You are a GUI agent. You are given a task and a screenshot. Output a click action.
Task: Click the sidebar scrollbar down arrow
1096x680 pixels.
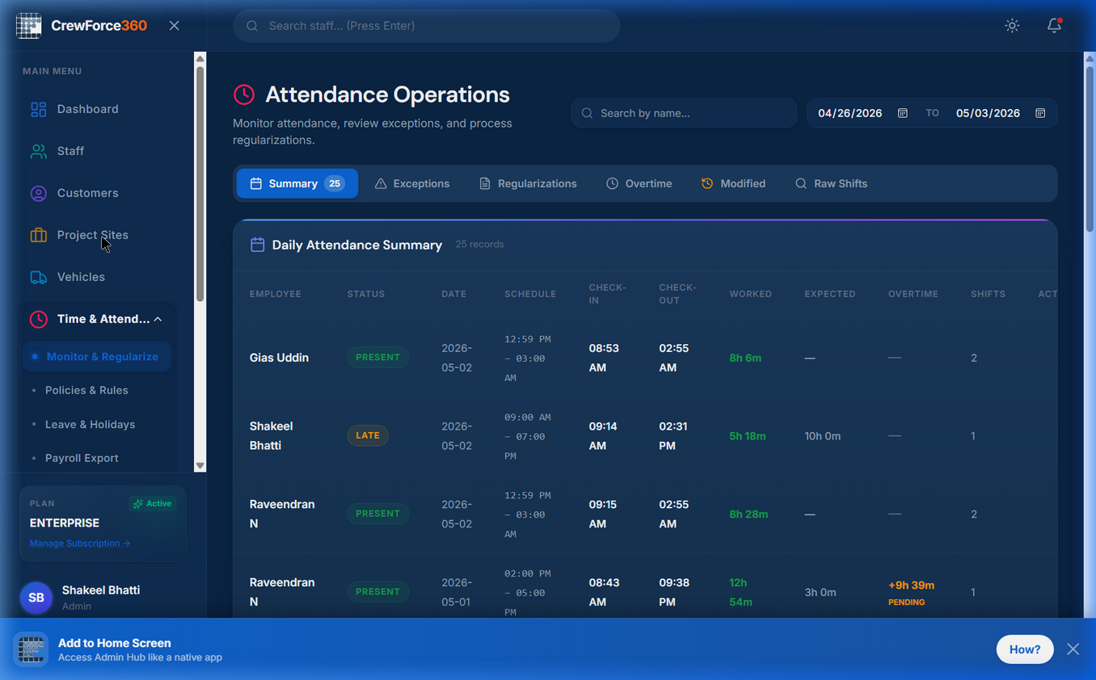point(200,466)
